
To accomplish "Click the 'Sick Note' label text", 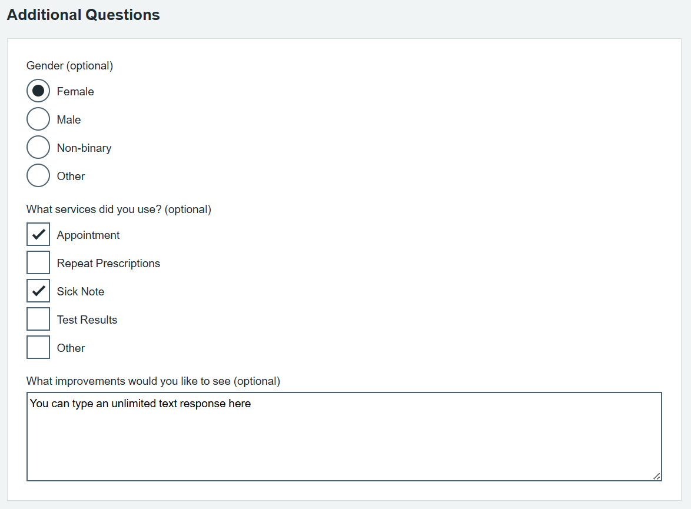I will pos(81,292).
